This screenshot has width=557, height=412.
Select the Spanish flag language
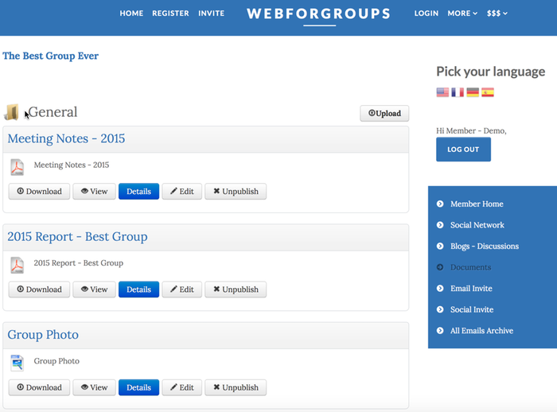[x=487, y=92]
